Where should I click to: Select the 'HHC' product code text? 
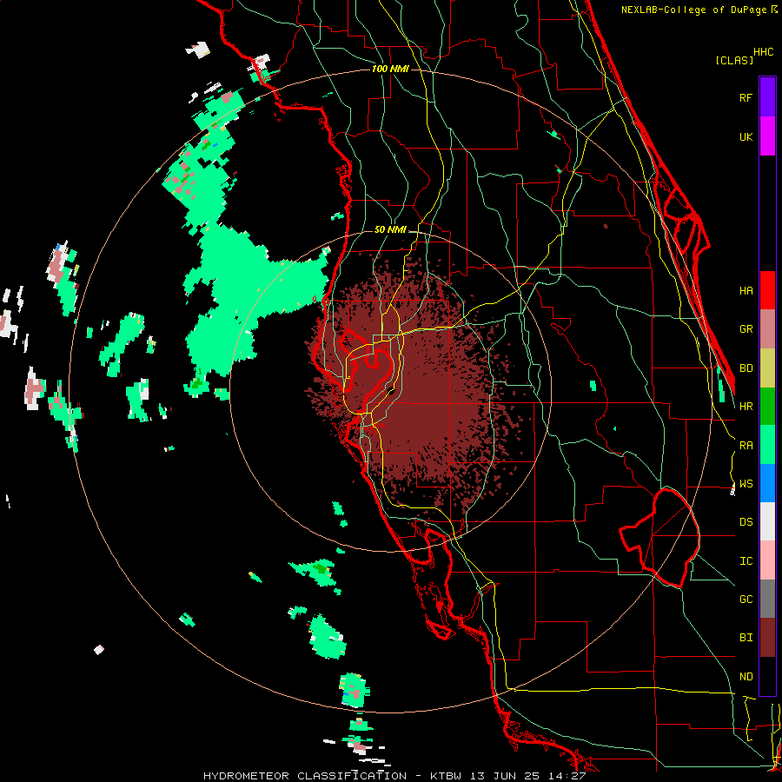click(763, 52)
